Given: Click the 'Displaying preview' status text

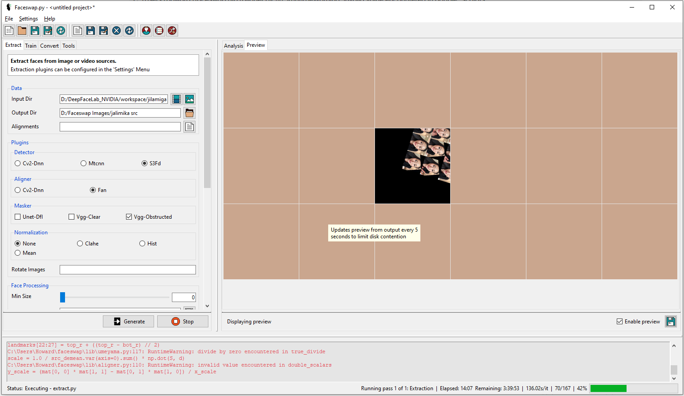Looking at the screenshot, I should [x=249, y=322].
